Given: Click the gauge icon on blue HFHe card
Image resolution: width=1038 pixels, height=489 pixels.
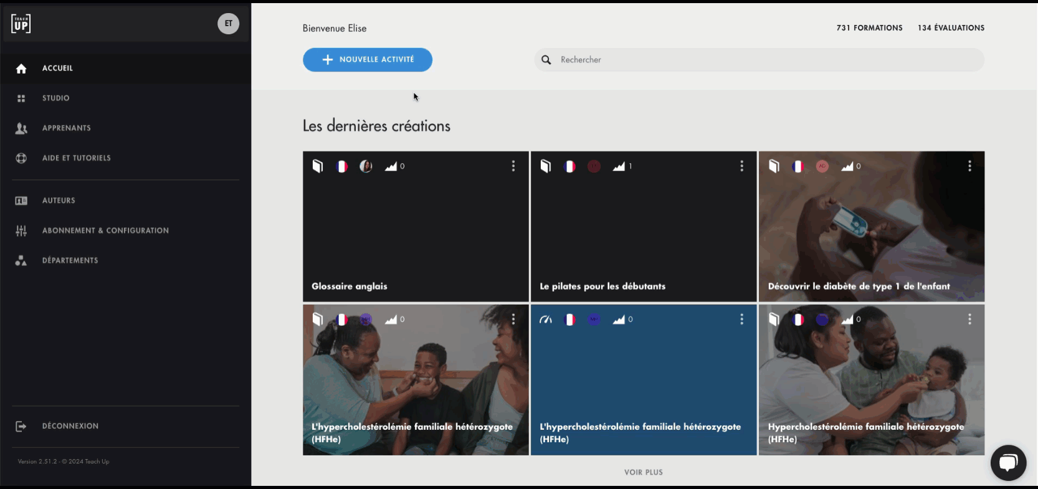Looking at the screenshot, I should [x=546, y=320].
